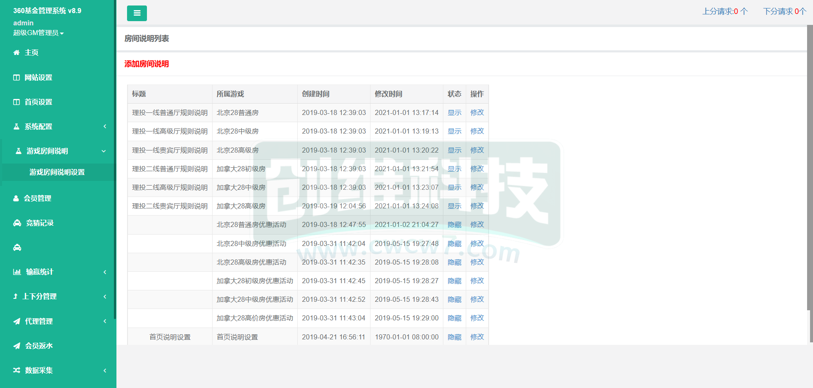Expand the 数据采集 submenu chevron
The image size is (813, 388).
pyautogui.click(x=105, y=370)
